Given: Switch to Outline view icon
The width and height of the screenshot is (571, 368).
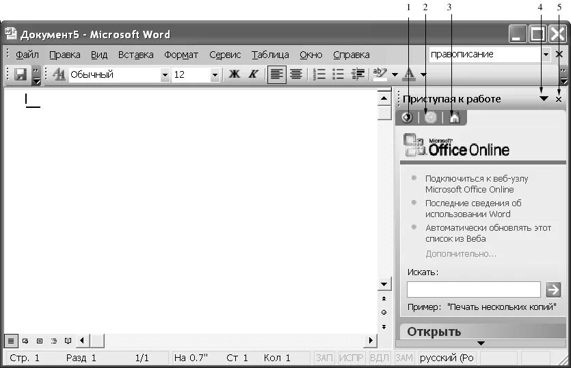Looking at the screenshot, I should (54, 341).
